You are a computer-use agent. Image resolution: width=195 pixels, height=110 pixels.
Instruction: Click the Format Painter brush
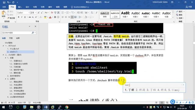pyautogui.click(x=9, y=18)
